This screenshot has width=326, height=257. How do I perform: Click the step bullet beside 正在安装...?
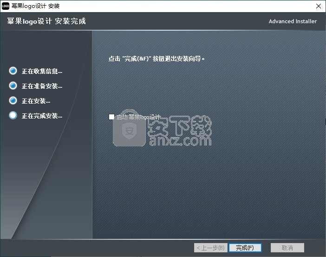(x=13, y=100)
